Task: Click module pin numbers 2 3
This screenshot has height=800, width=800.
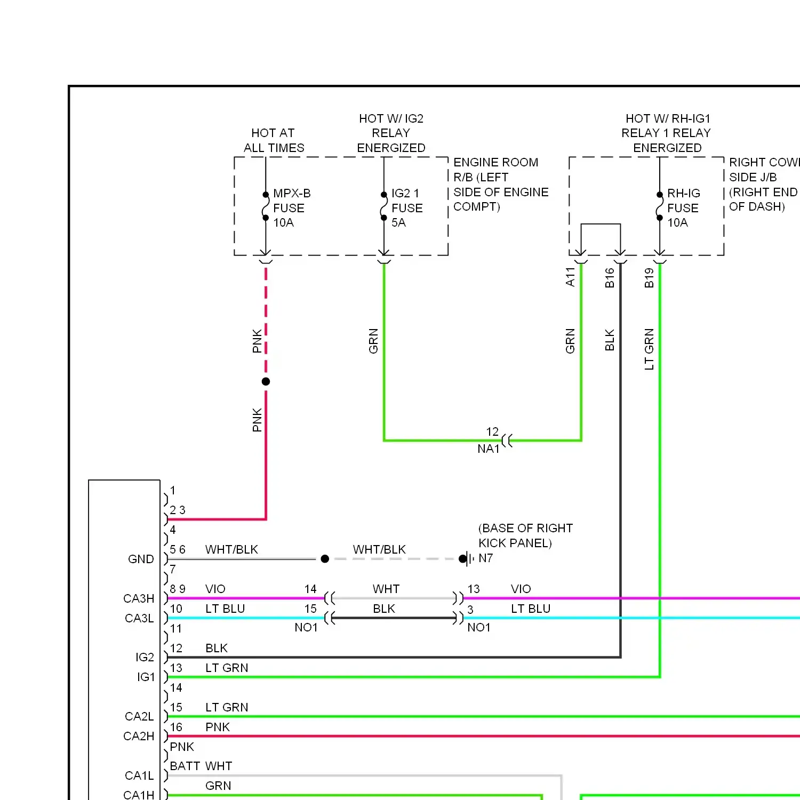Action: [178, 510]
